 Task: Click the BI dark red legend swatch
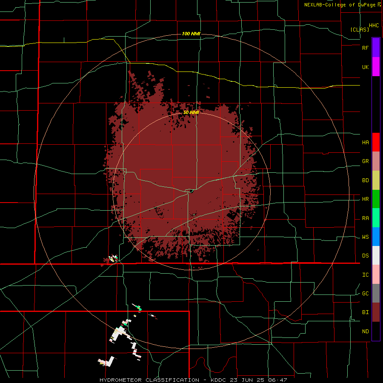(376, 312)
